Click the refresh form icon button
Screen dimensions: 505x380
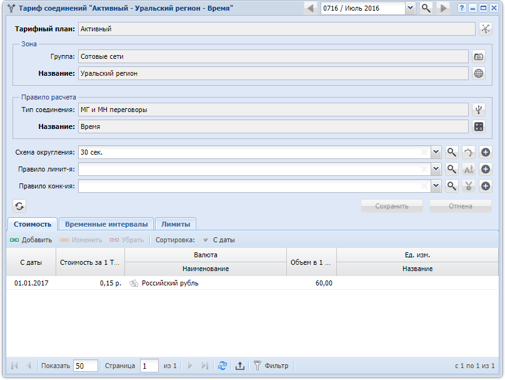[x=19, y=206]
